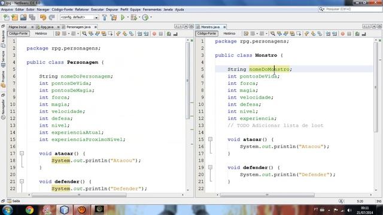Collapse the defender() method fold in Personagem

[x=22, y=182]
